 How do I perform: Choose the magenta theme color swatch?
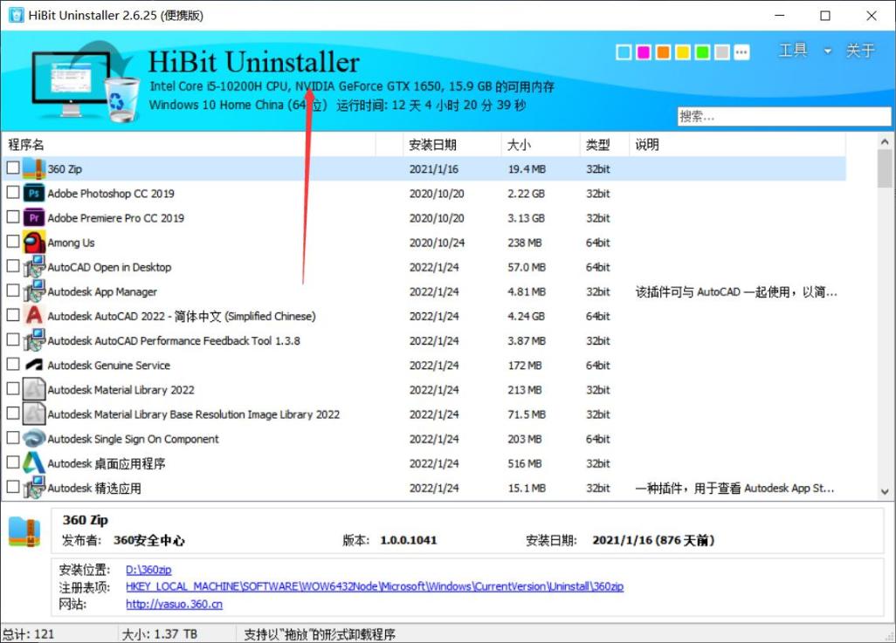click(644, 52)
